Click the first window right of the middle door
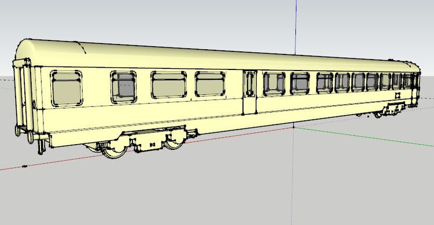Screen dimensions: 434x225 [274, 83]
